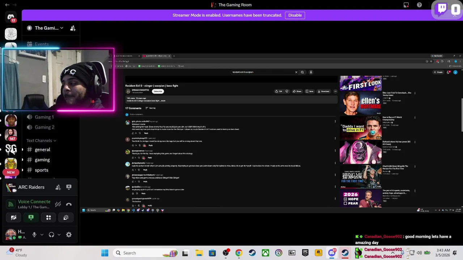Open Discord help question mark icon

pos(419,5)
